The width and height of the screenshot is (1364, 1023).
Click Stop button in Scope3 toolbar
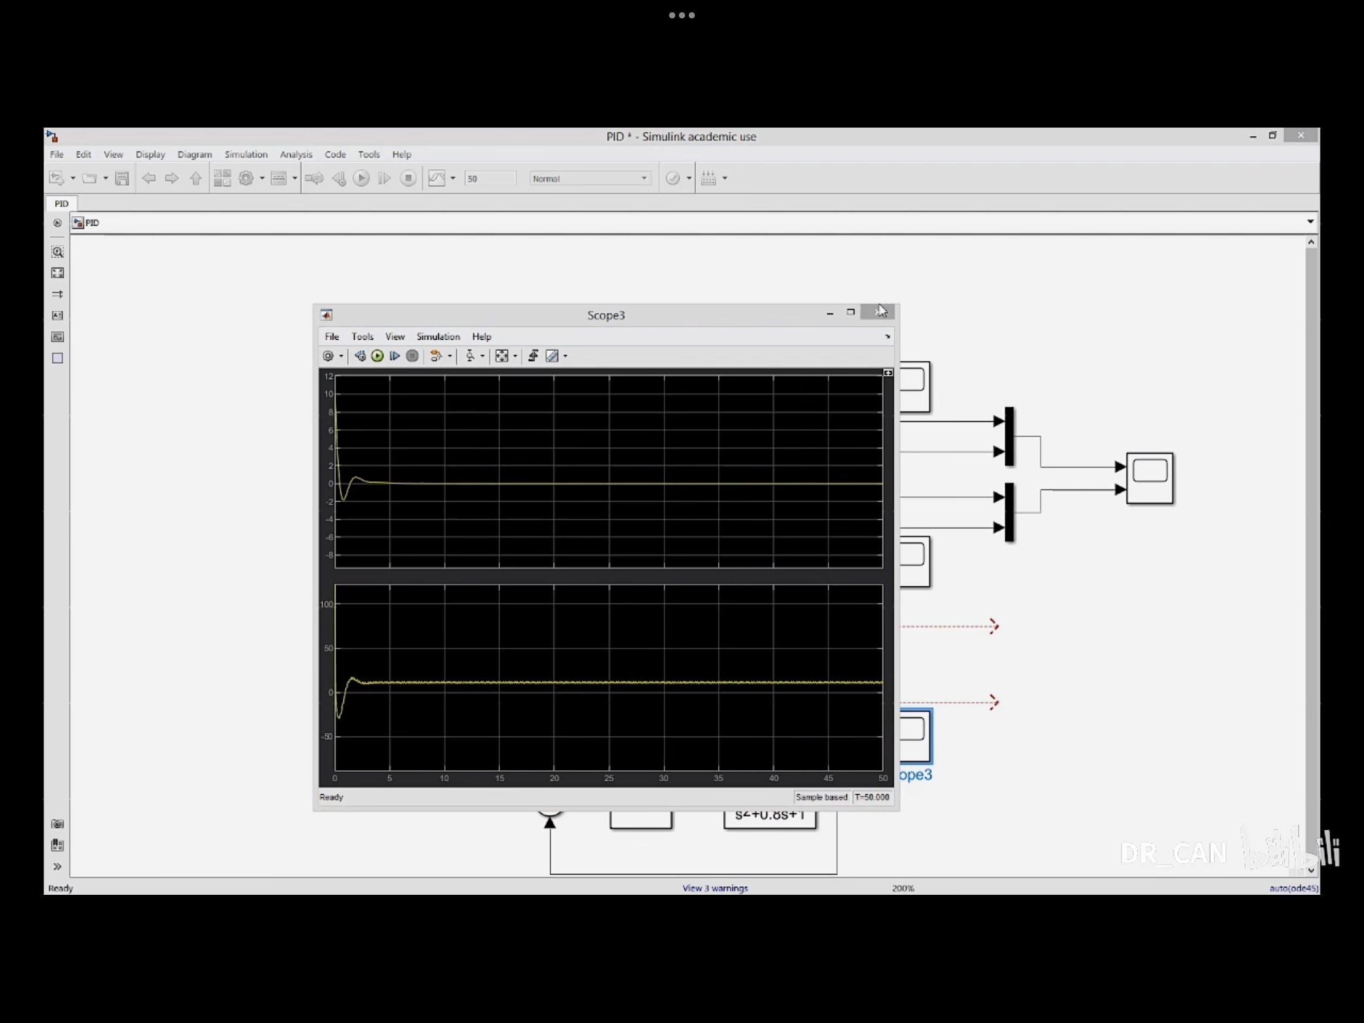[x=413, y=356]
